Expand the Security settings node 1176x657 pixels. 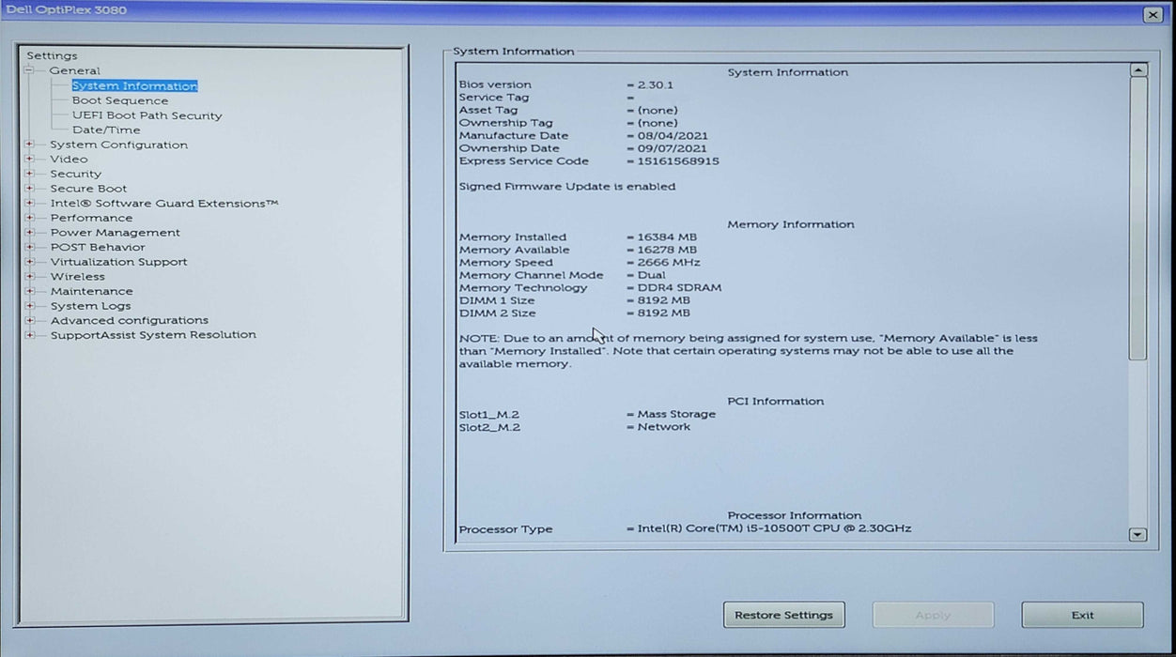coord(29,174)
